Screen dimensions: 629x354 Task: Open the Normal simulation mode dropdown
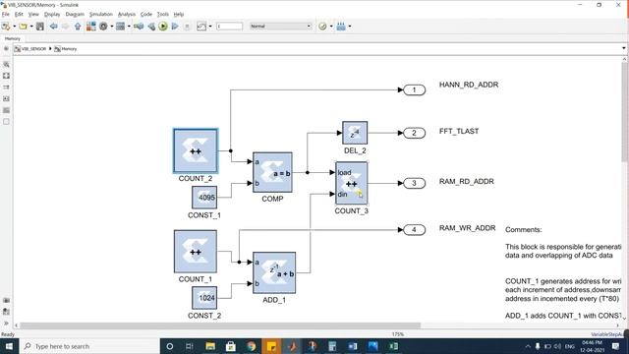coord(280,27)
